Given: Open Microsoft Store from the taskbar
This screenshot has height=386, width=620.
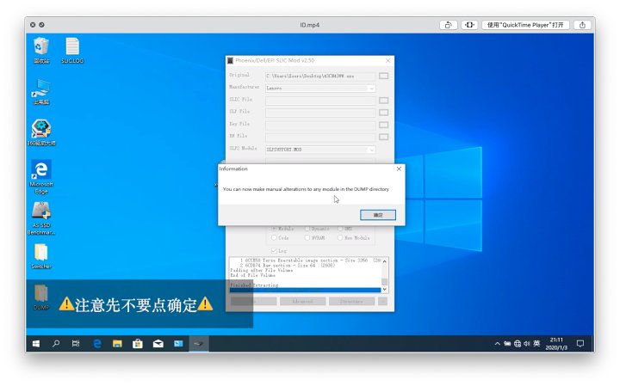Looking at the screenshot, I should 136,344.
